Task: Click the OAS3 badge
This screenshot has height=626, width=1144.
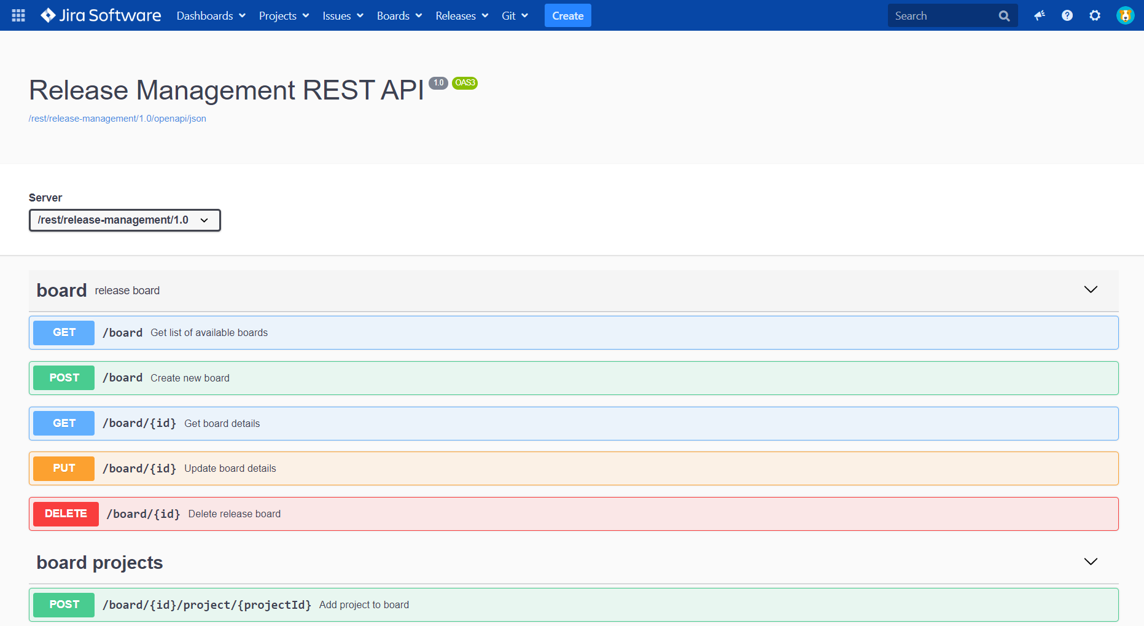Action: tap(465, 83)
